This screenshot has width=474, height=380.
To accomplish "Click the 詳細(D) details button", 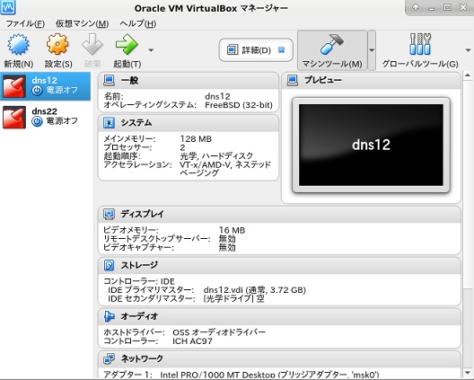I will pos(256,50).
